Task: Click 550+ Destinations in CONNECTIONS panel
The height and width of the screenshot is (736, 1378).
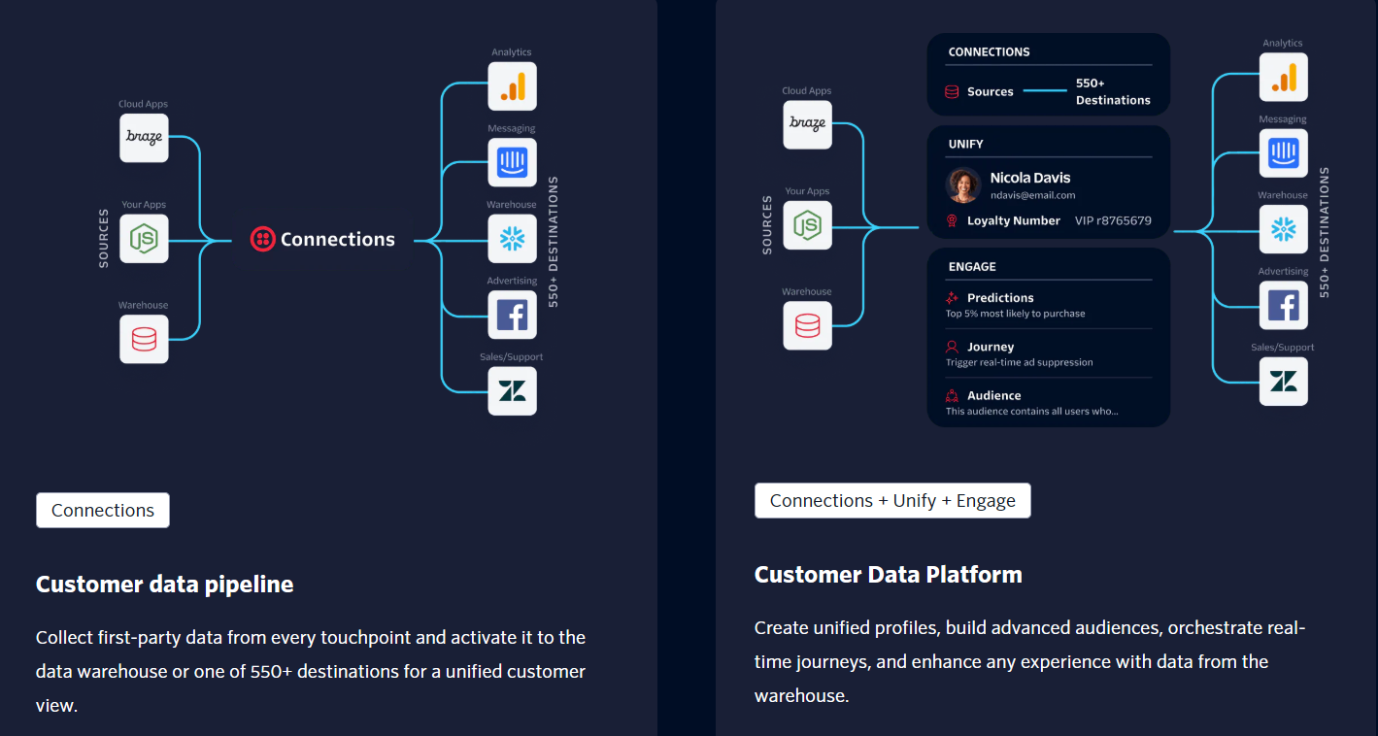Action: [1113, 92]
